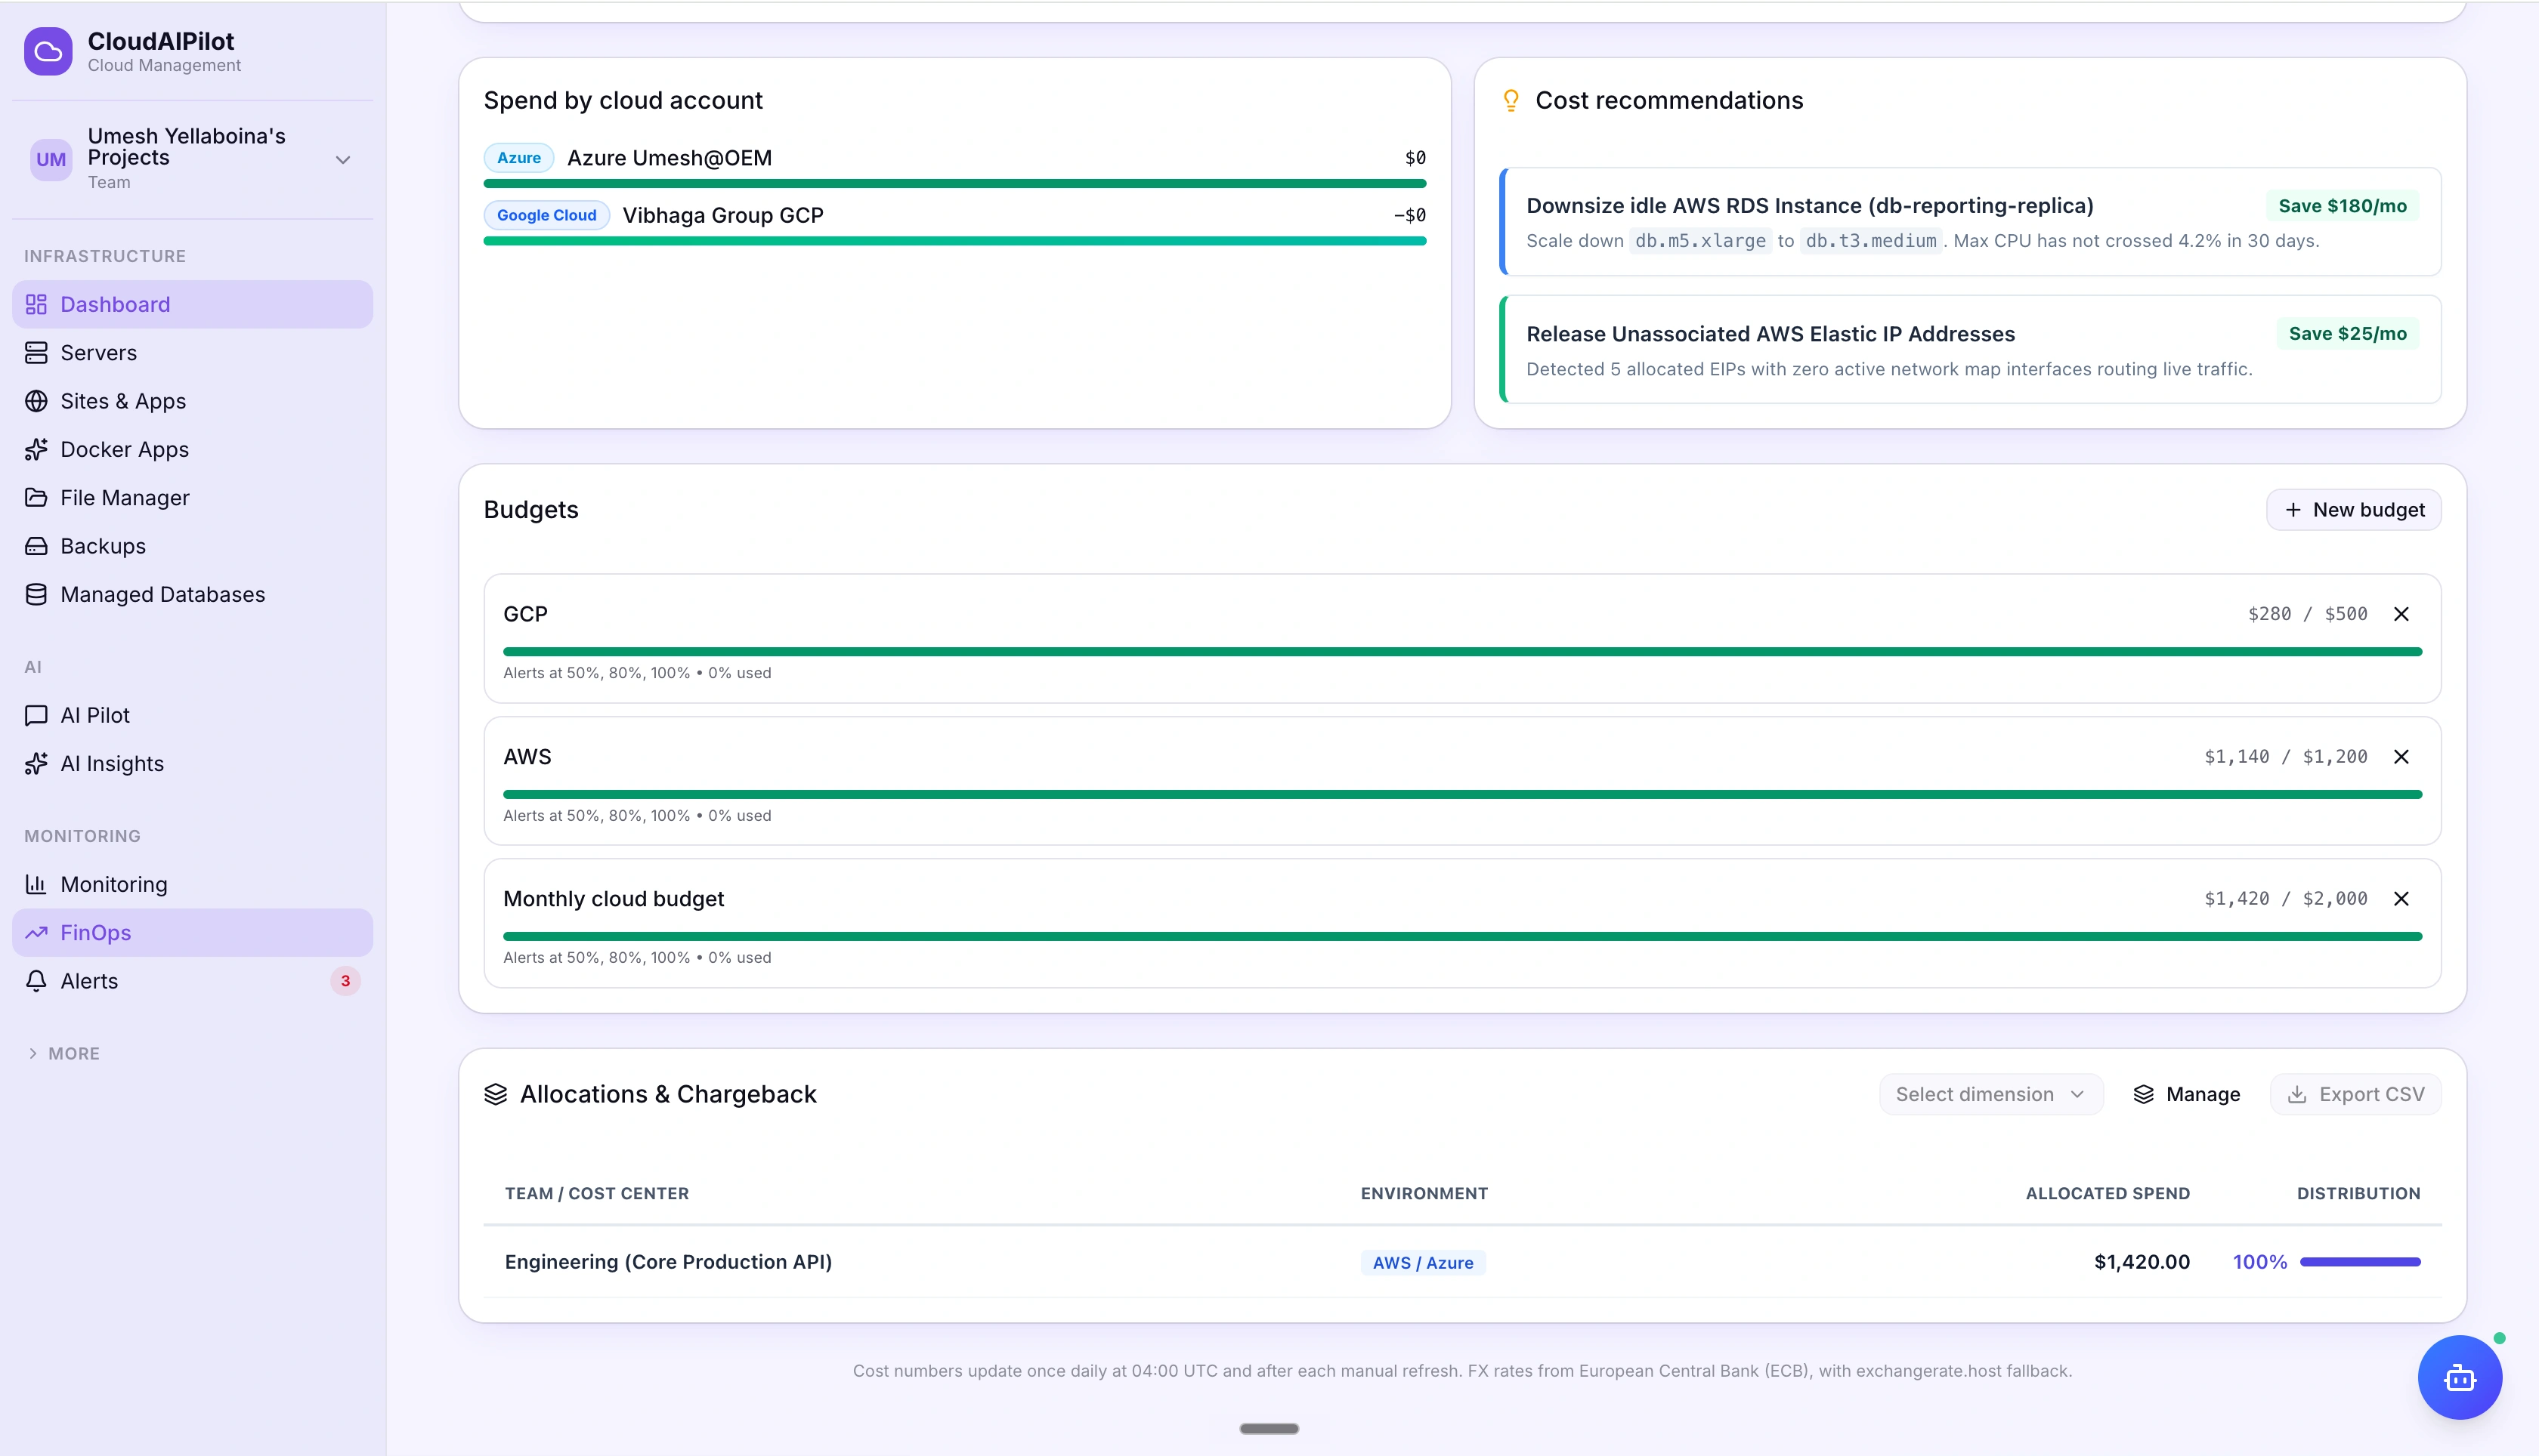Open the Release Unassociated Elastic IP recommendation

click(1970, 350)
